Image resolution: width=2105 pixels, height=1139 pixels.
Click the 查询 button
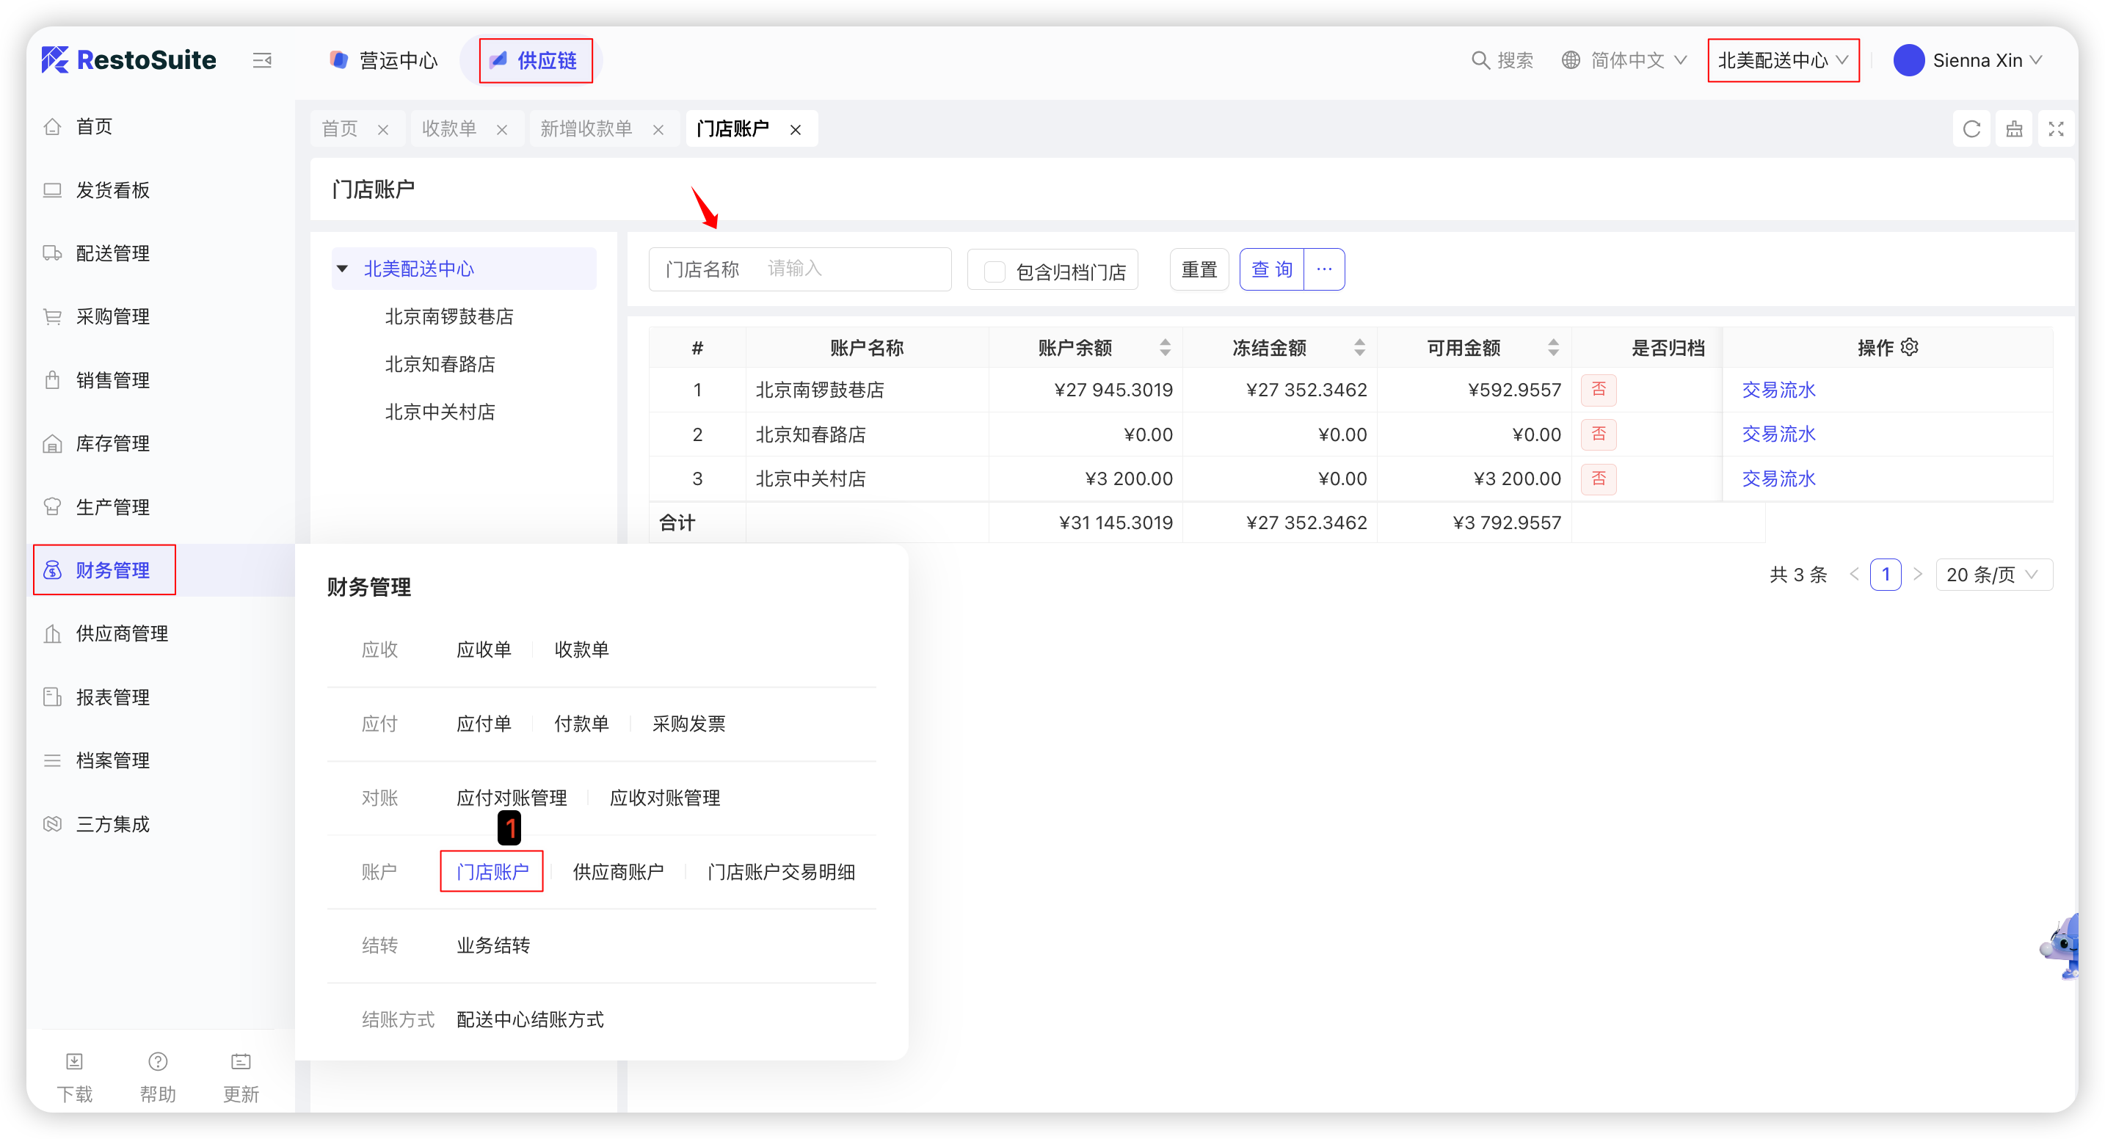pos(1271,269)
